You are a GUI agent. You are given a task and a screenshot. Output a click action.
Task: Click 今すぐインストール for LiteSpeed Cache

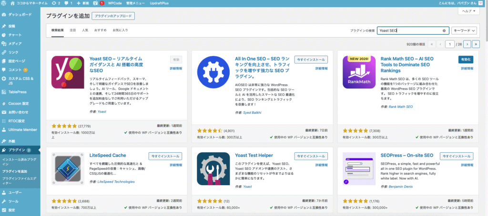165,156
